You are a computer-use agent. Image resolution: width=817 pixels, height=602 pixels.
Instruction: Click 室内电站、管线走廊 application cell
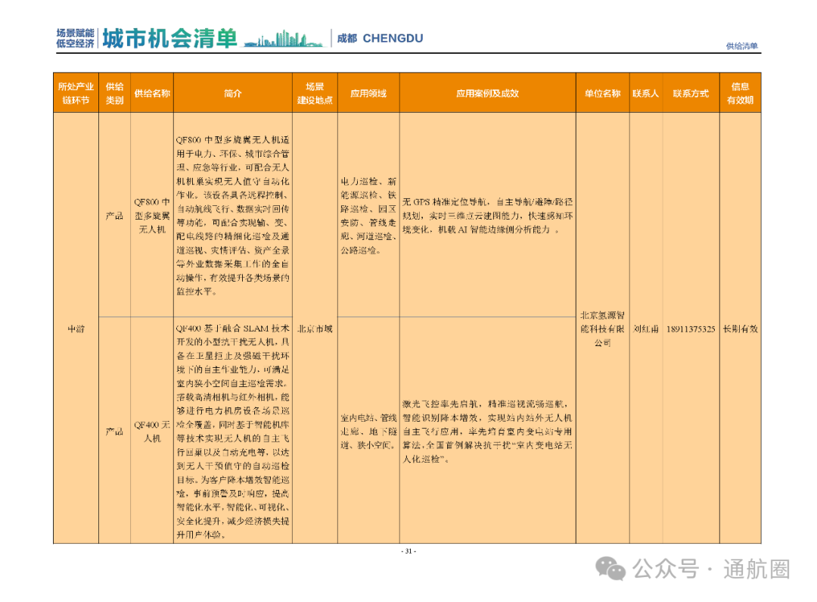(368, 432)
